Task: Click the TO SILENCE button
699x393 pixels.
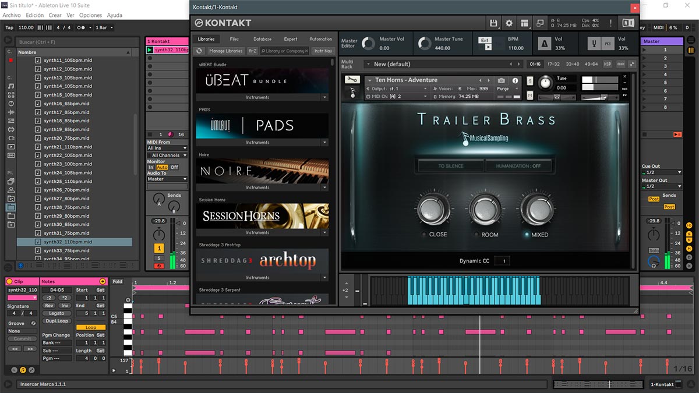Action: 451,166
